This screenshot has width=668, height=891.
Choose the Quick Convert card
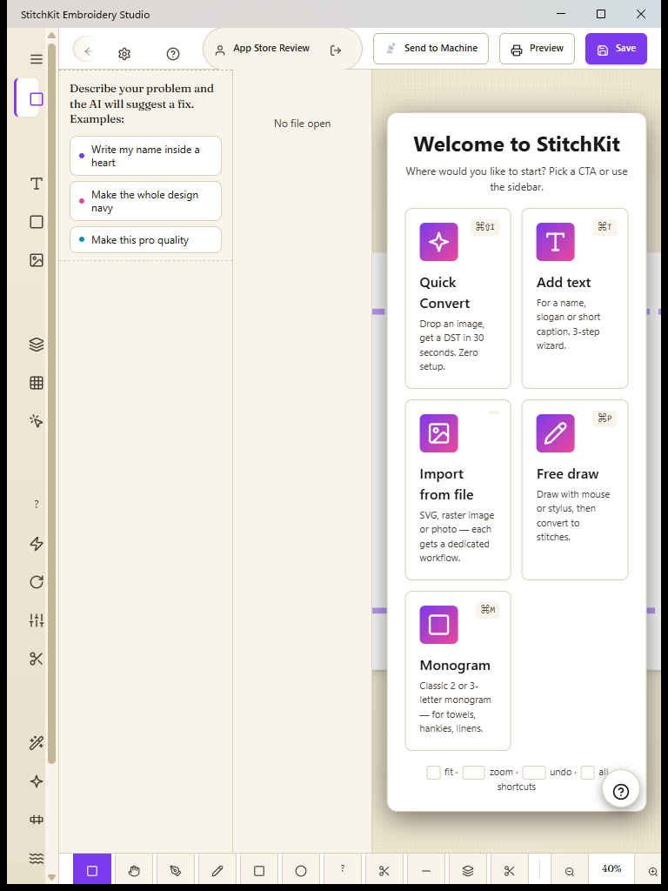458,298
